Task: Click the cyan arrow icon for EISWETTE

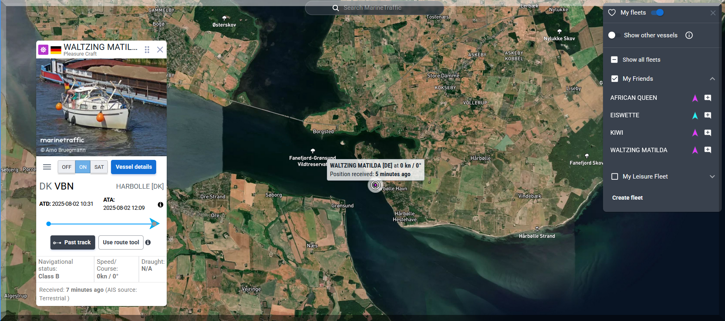Action: 695,116
